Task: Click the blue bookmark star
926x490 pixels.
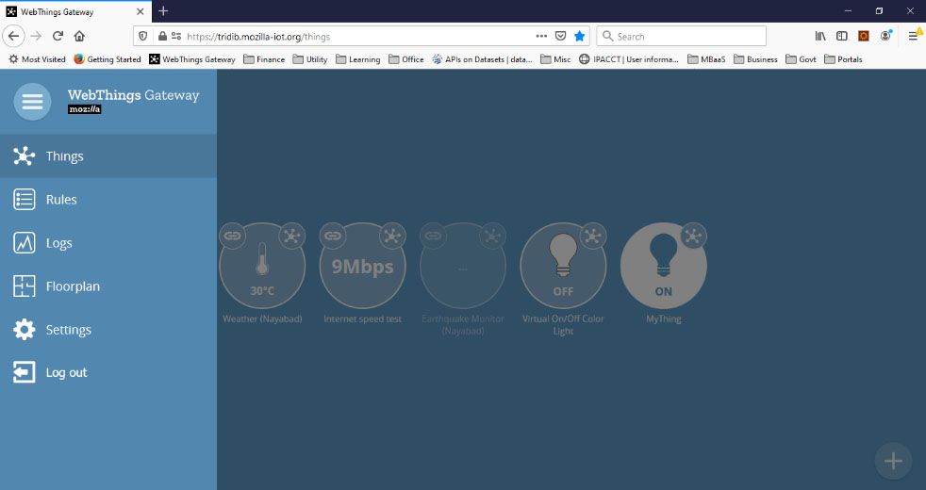Action: coord(579,36)
